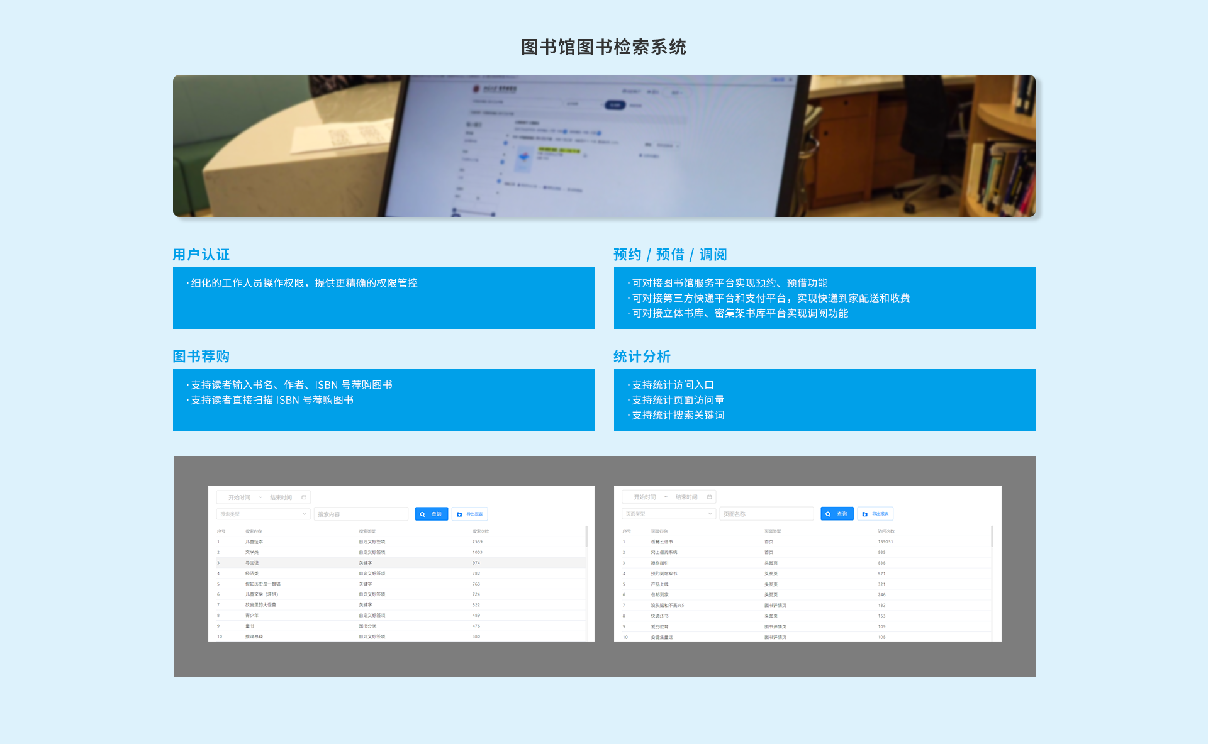1208x744 pixels.
Task: Click 查询 search button in page visits panel
Action: pos(837,514)
